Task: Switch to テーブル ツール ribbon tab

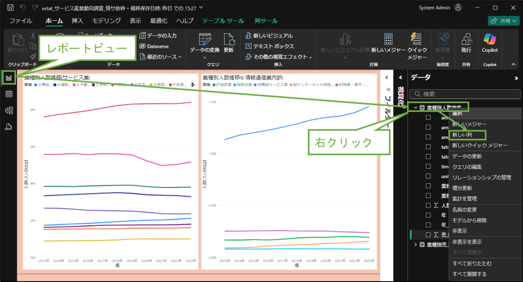Action: point(223,20)
